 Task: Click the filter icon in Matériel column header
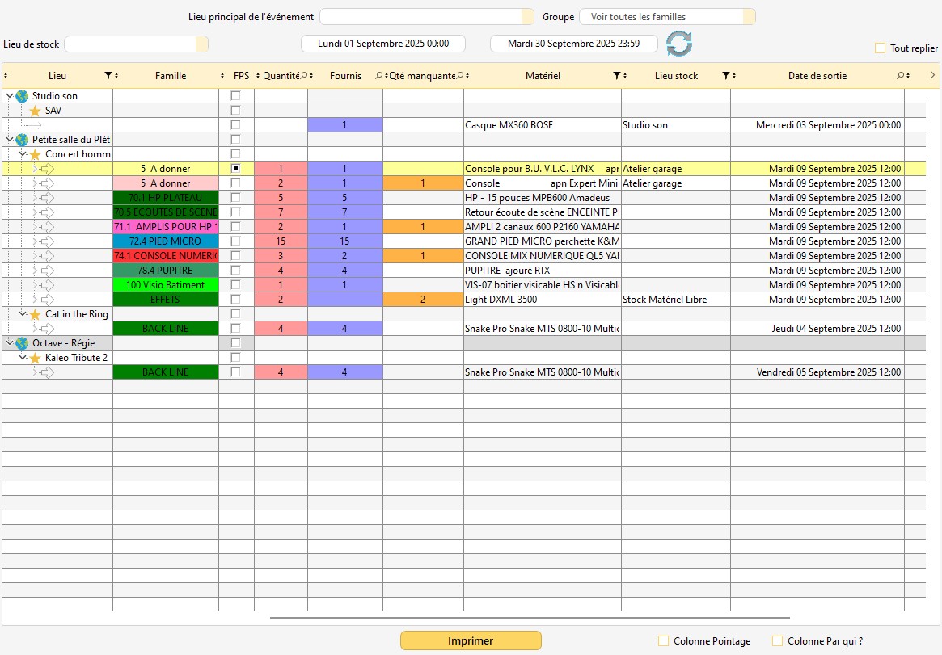617,76
